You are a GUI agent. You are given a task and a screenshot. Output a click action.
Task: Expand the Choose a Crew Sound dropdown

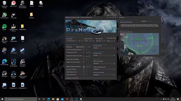[x=104, y=75]
